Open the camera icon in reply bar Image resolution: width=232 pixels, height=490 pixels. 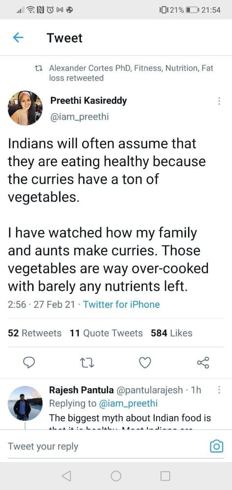(x=217, y=446)
